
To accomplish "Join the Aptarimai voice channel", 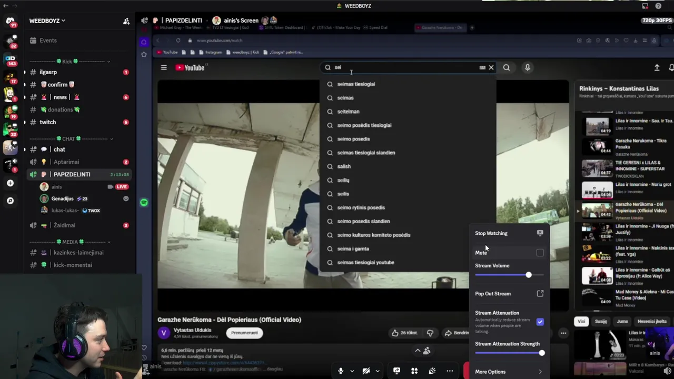I will coord(80,162).
